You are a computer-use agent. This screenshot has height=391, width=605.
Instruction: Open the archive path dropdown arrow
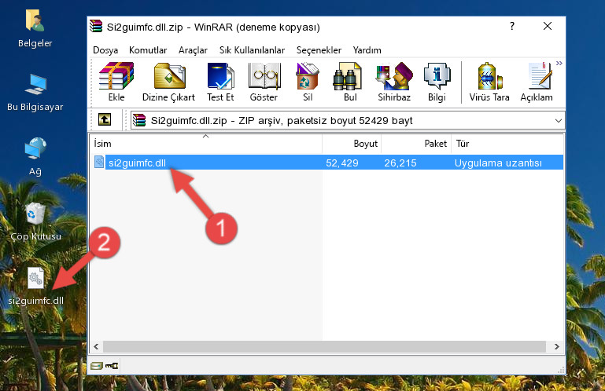(x=559, y=121)
